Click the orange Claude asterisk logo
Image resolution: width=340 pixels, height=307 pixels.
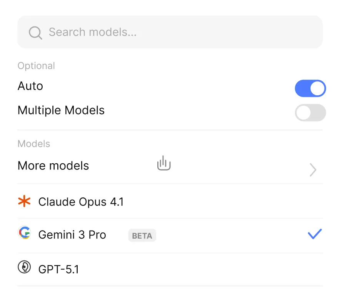click(x=24, y=201)
